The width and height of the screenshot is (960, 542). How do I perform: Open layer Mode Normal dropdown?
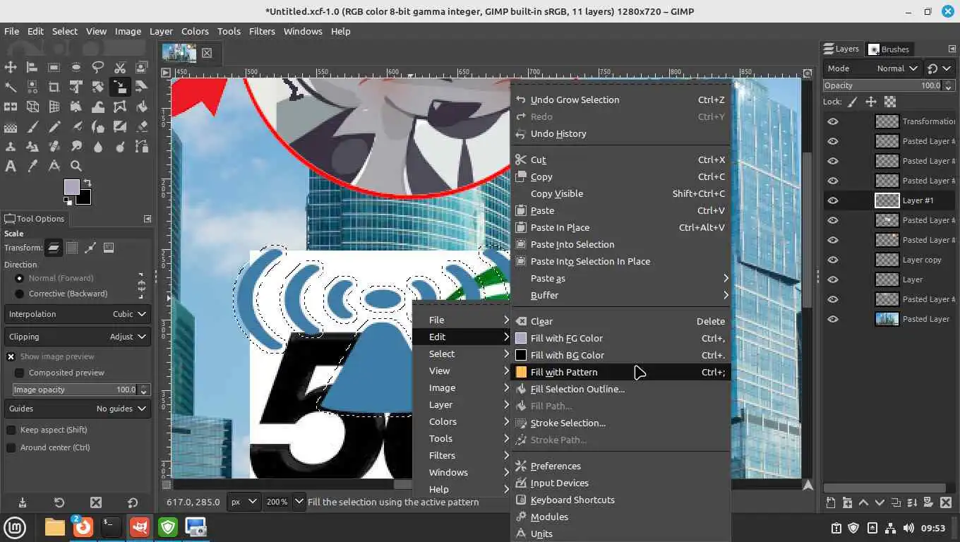[x=872, y=68]
